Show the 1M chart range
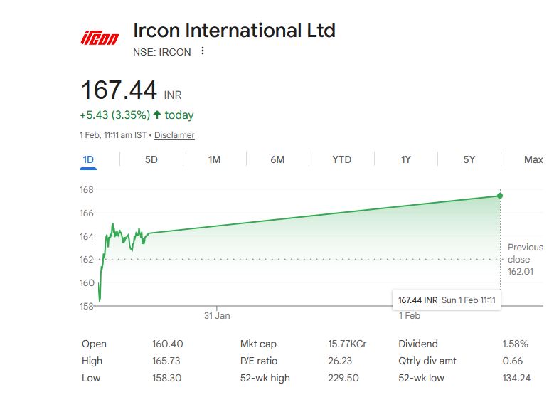Viewport: 554px width, 412px height. [x=214, y=159]
